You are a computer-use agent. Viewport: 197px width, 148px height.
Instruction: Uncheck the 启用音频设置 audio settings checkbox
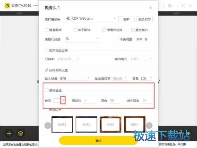(x=47, y=70)
